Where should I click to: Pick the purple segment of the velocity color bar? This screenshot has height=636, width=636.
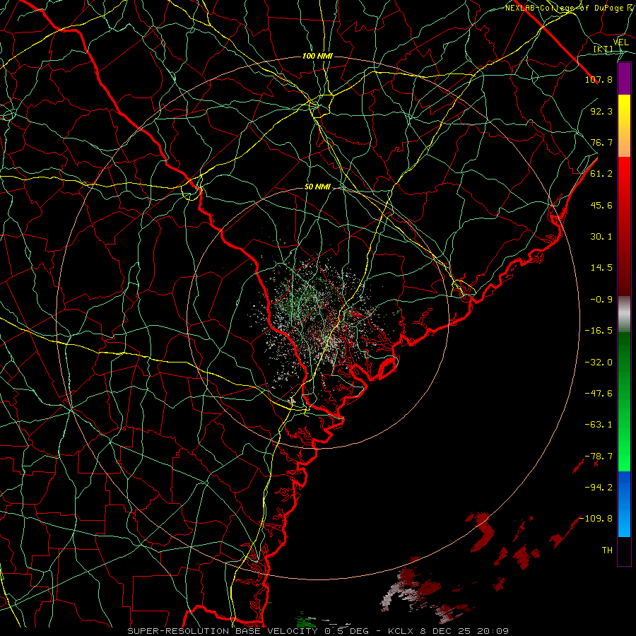[x=624, y=78]
